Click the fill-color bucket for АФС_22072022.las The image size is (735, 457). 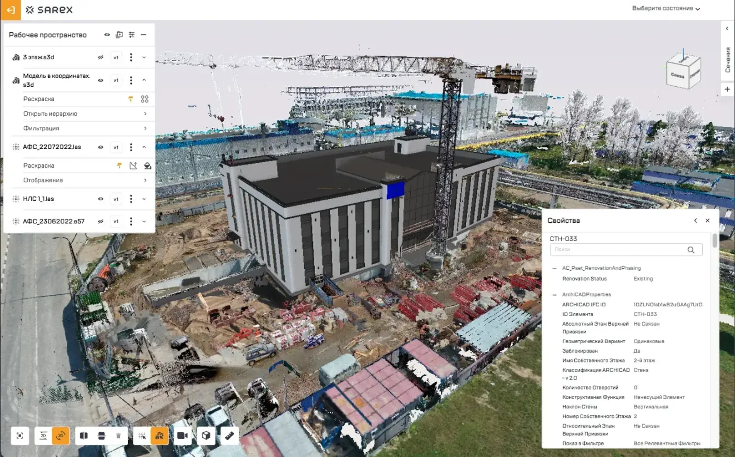point(147,165)
